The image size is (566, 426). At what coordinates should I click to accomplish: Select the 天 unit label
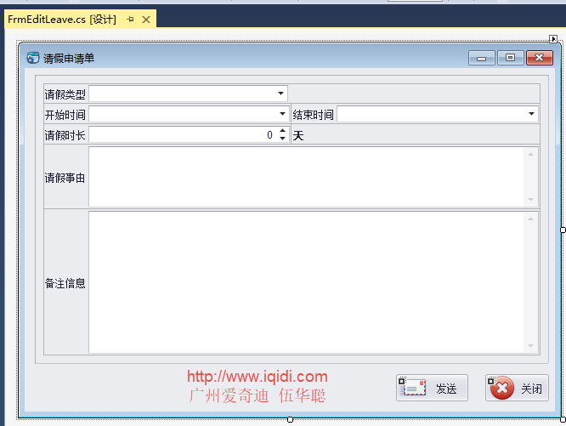pos(298,136)
